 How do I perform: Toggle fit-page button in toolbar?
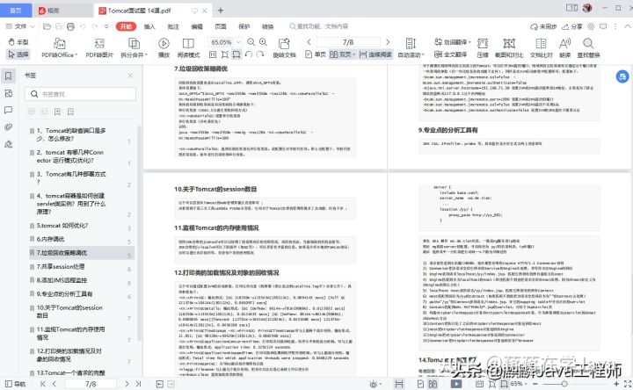(225, 54)
